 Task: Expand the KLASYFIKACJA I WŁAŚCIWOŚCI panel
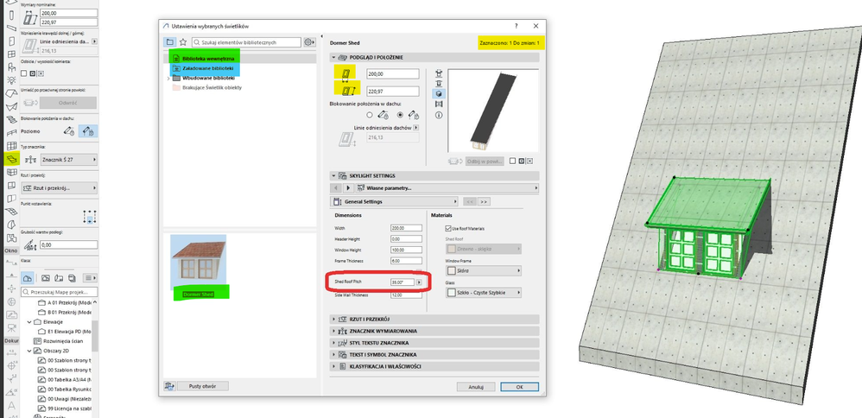tap(333, 366)
